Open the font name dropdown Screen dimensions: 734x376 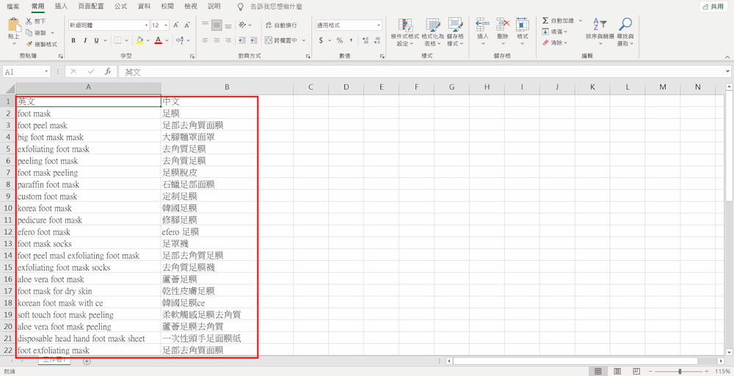146,25
